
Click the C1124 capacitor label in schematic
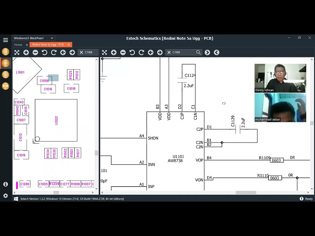(x=190, y=75)
